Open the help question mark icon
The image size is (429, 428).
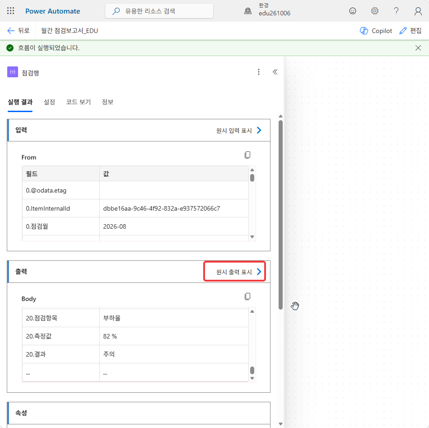(396, 11)
